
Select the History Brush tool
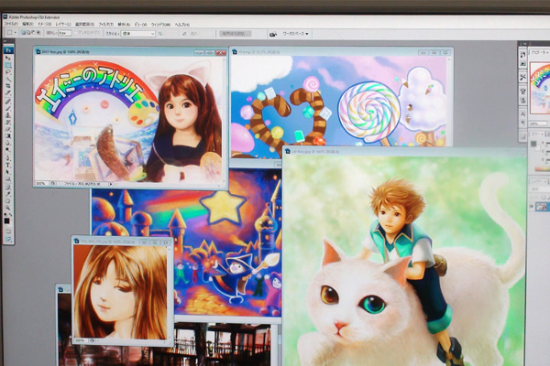tap(8, 123)
